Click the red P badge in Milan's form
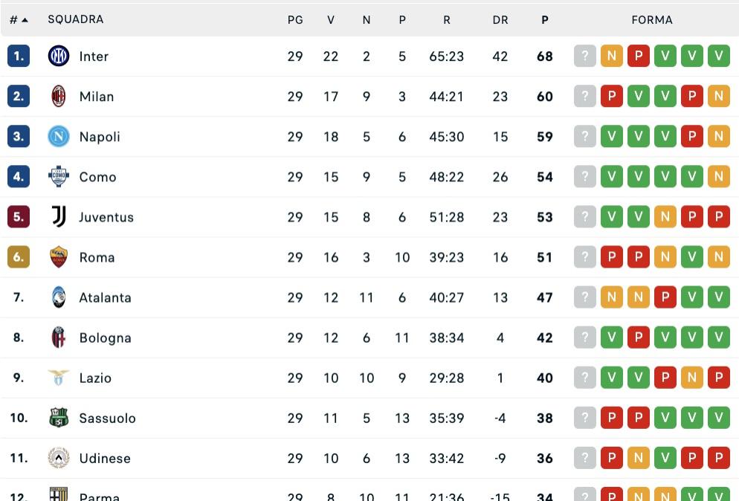The height and width of the screenshot is (501, 739). click(612, 96)
